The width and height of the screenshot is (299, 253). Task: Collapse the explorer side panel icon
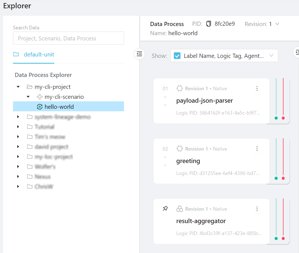[x=139, y=54]
